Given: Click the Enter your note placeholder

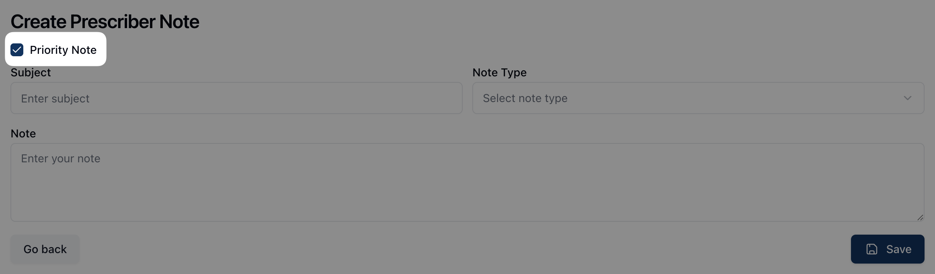Looking at the screenshot, I should tap(61, 159).
